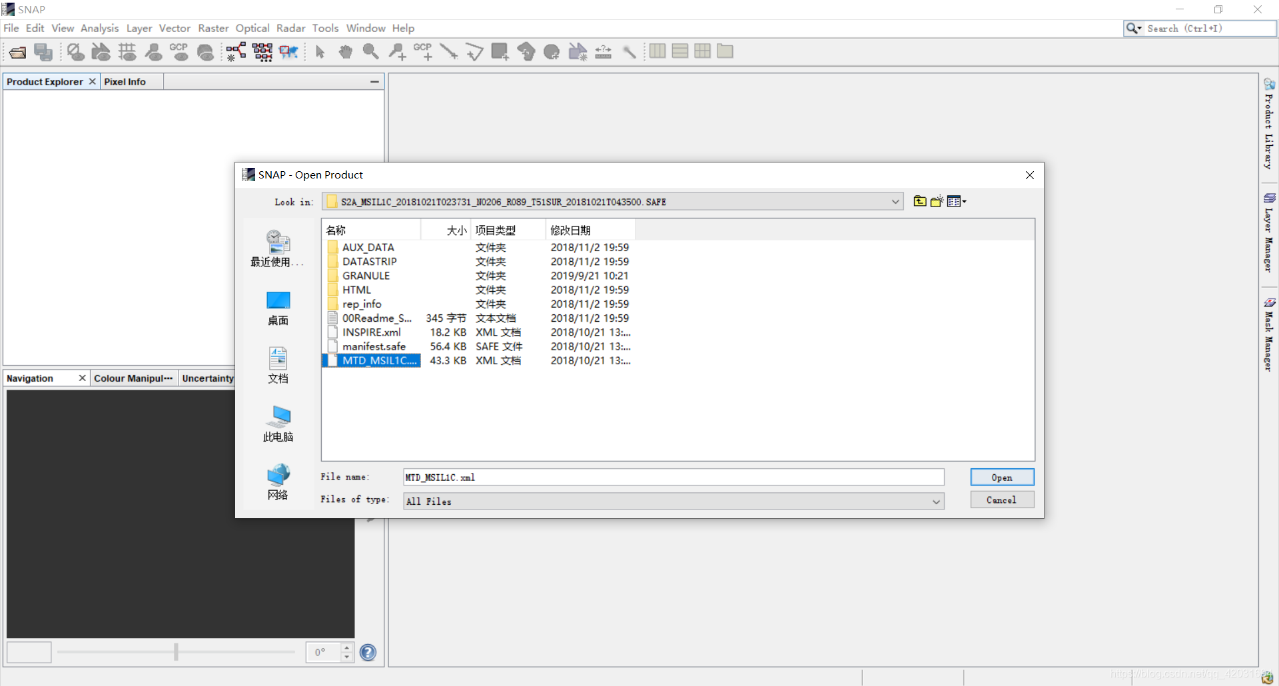Click the File name input field
The image size is (1279, 686).
[x=673, y=478]
